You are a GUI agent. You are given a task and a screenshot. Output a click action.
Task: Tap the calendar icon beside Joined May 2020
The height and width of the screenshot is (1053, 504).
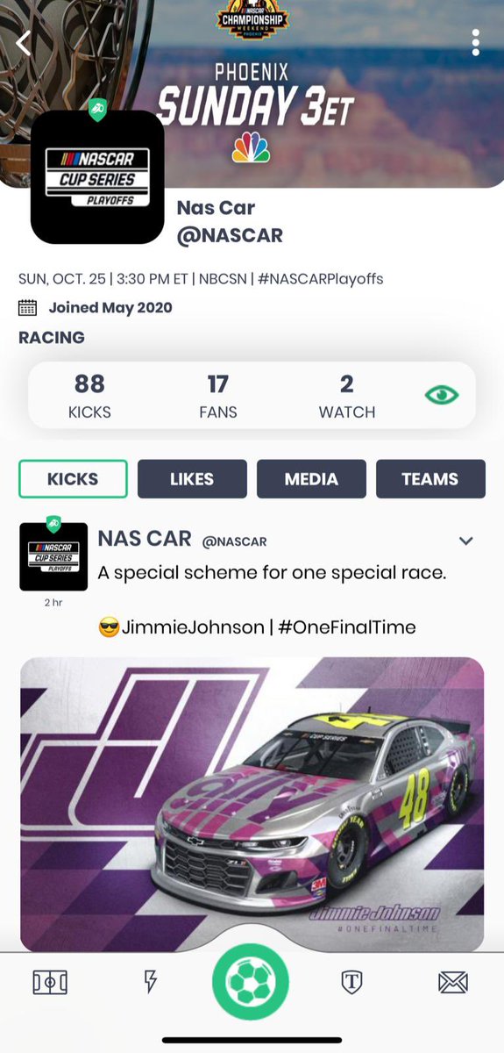[28, 308]
